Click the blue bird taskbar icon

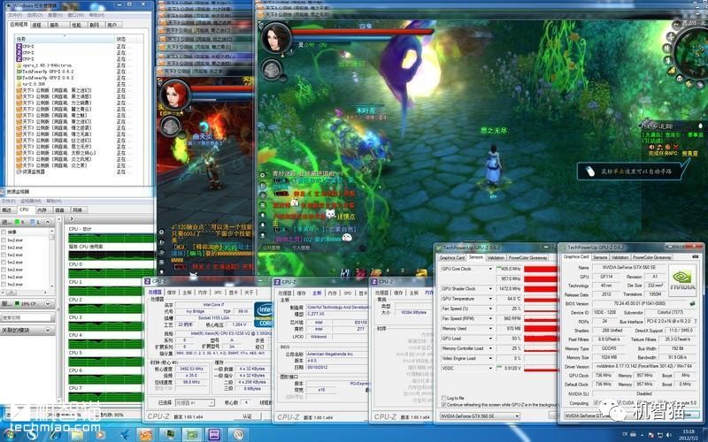coord(124,435)
